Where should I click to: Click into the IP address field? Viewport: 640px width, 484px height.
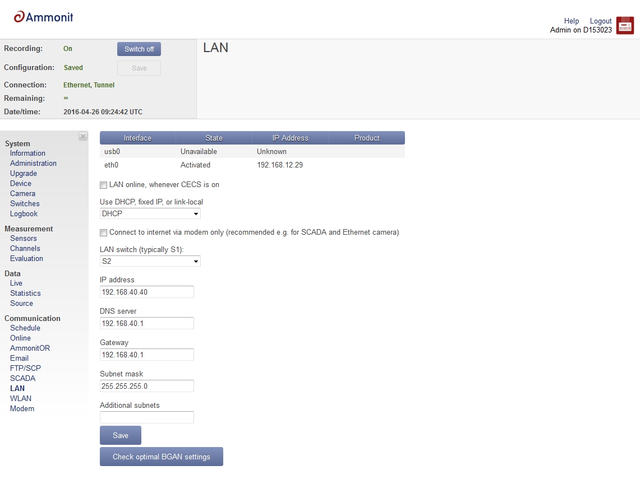(x=146, y=292)
